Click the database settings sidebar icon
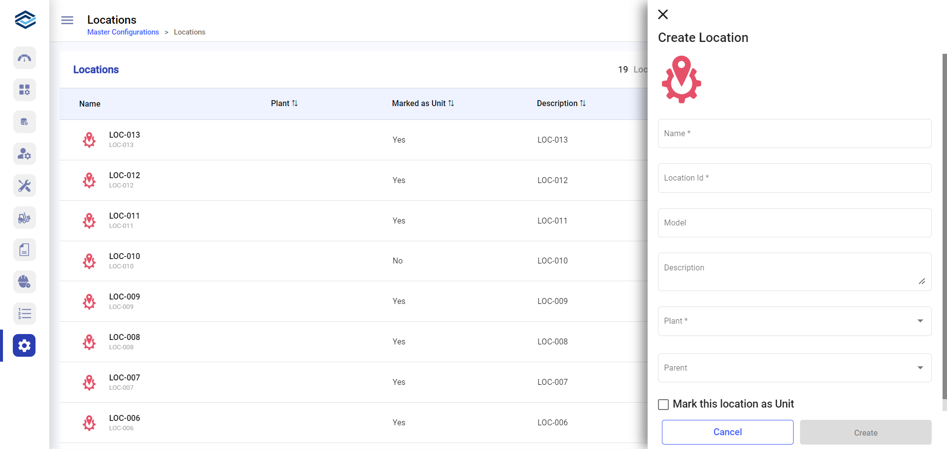Viewport: 947px width, 449px height. coord(24,122)
